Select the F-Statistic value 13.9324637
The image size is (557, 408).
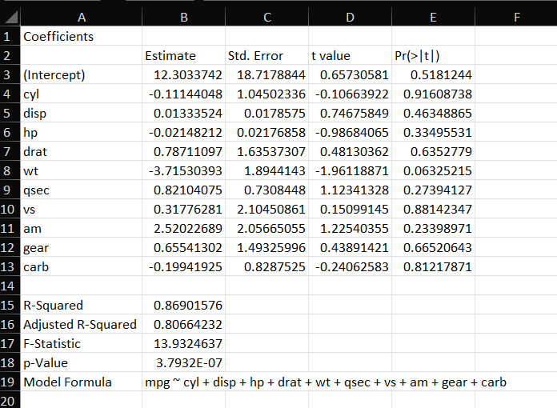coord(188,343)
